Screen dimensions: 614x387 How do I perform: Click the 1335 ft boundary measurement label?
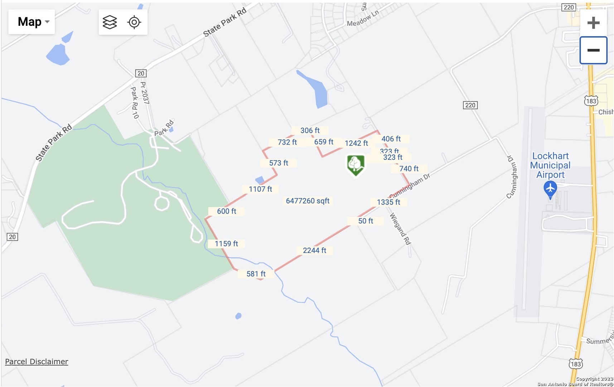388,202
